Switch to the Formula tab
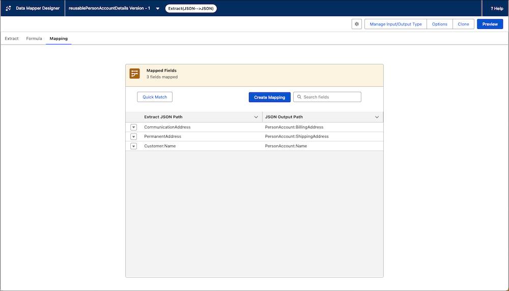Viewport: 509px width, 291px height. (34, 38)
